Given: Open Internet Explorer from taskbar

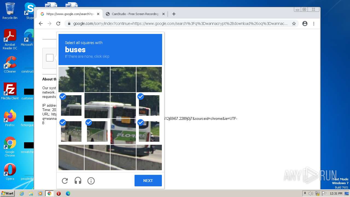Looking at the screenshot, I should [22, 193].
